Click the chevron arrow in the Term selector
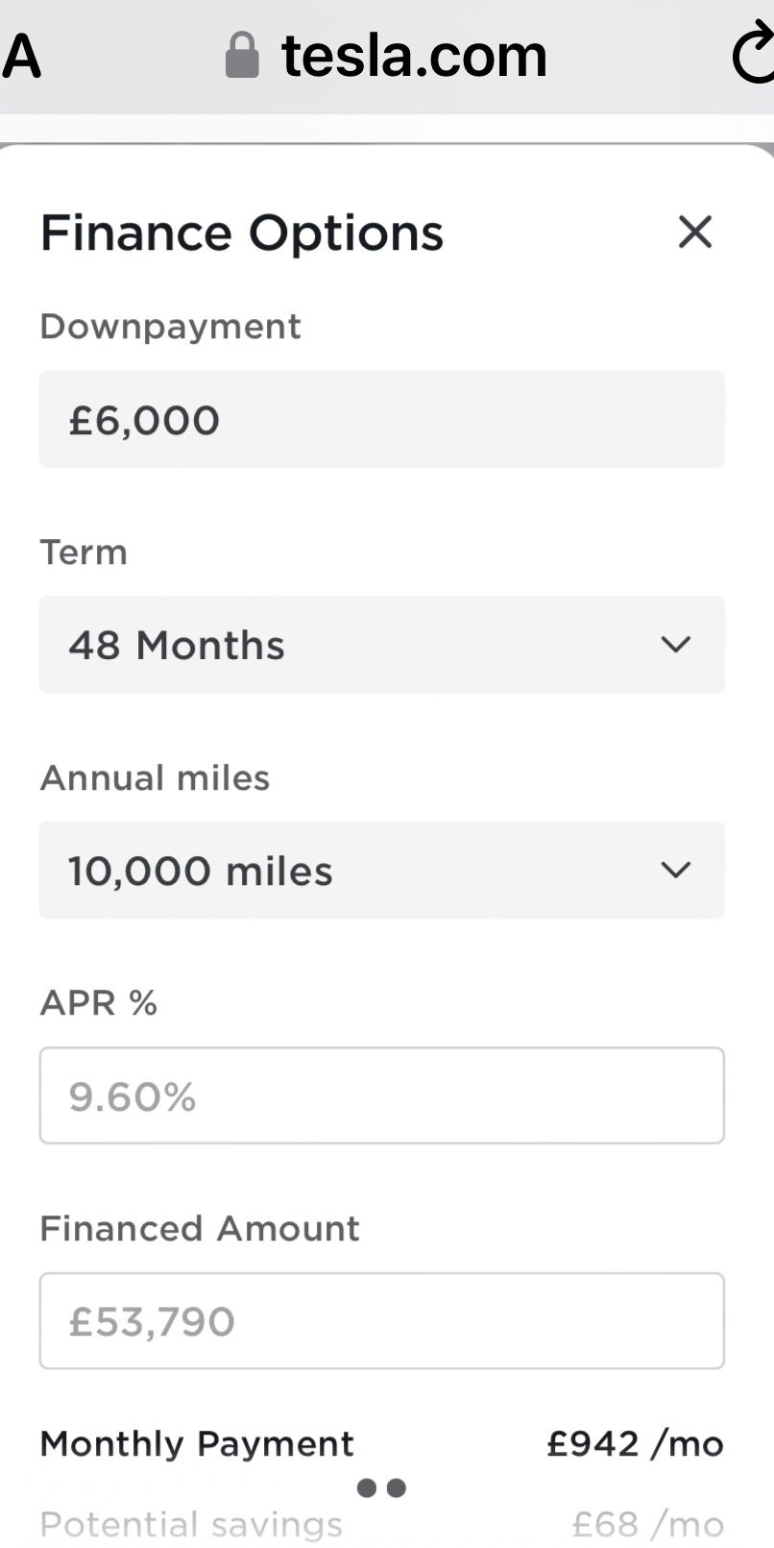Image resolution: width=774 pixels, height=1548 pixels. 676,645
